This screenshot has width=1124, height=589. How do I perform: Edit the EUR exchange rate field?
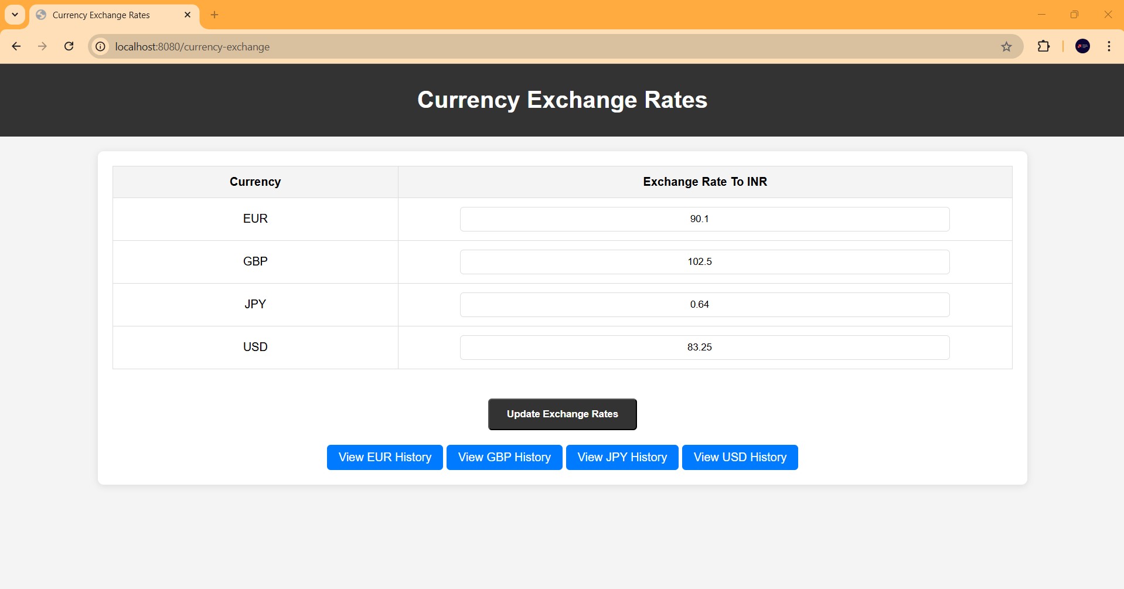coord(704,219)
